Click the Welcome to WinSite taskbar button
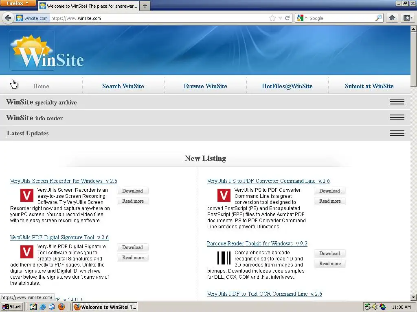Image resolution: width=417 pixels, height=312 pixels. [x=105, y=307]
